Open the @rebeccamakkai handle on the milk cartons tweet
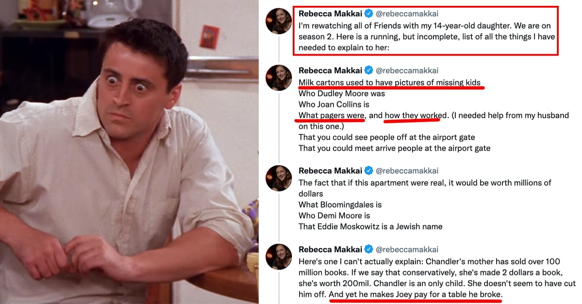This screenshot has width=582, height=304. click(x=407, y=70)
